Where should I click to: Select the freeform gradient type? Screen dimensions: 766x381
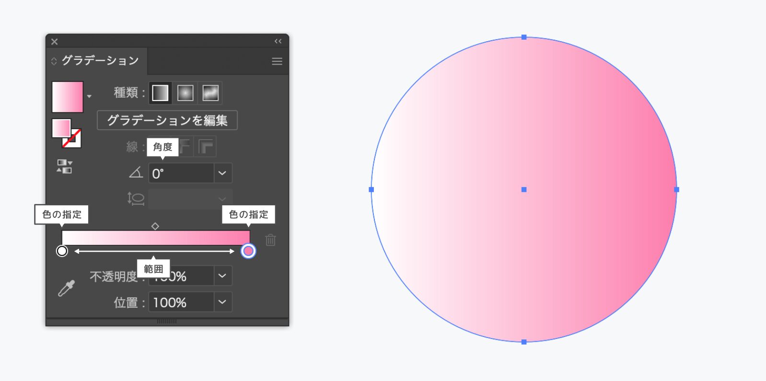(210, 93)
